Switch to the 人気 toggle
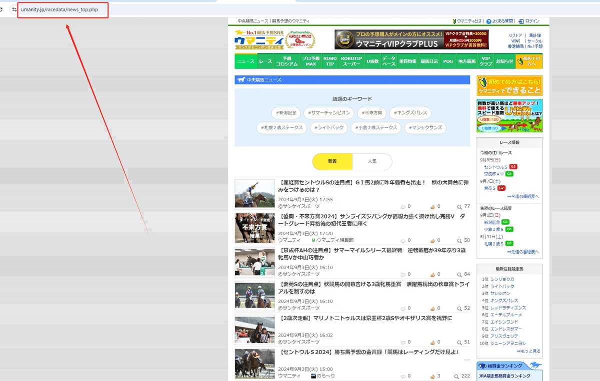Viewport: 600px width, 381px height. click(x=372, y=161)
